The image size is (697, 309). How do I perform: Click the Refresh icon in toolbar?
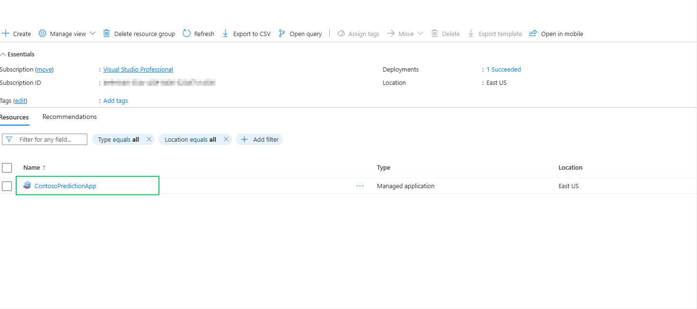coord(186,34)
